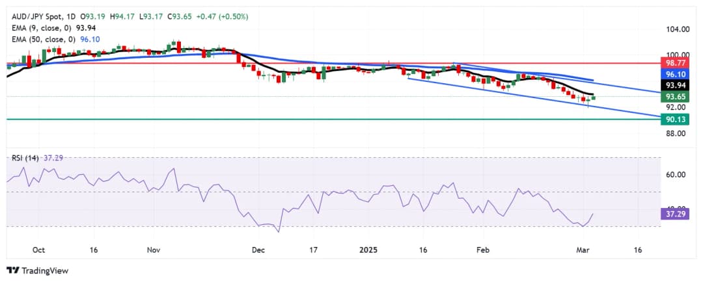The width and height of the screenshot is (703, 282).
Task: Click the purple 37.29 RSI value tag
Action: click(676, 213)
